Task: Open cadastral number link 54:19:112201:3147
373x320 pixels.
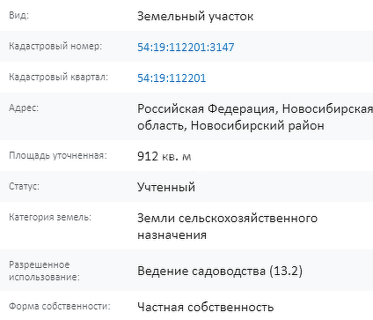Action: click(186, 48)
